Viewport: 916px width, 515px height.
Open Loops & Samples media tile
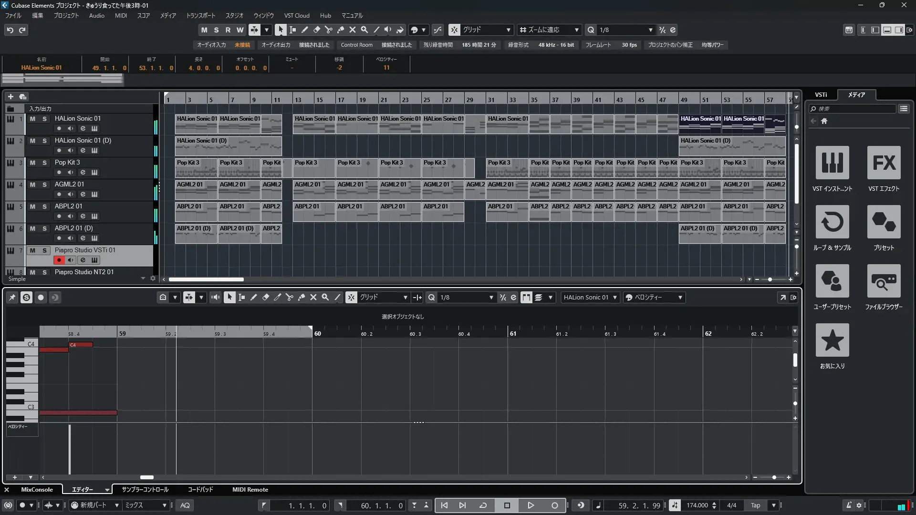pos(832,222)
